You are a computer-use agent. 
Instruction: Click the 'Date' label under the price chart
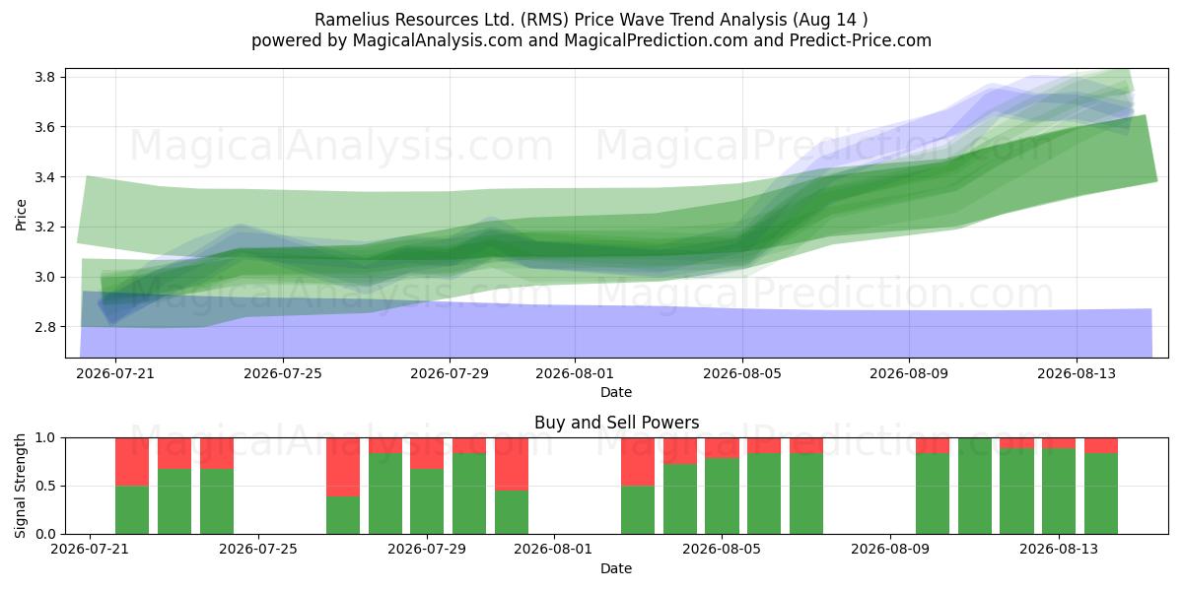point(616,392)
